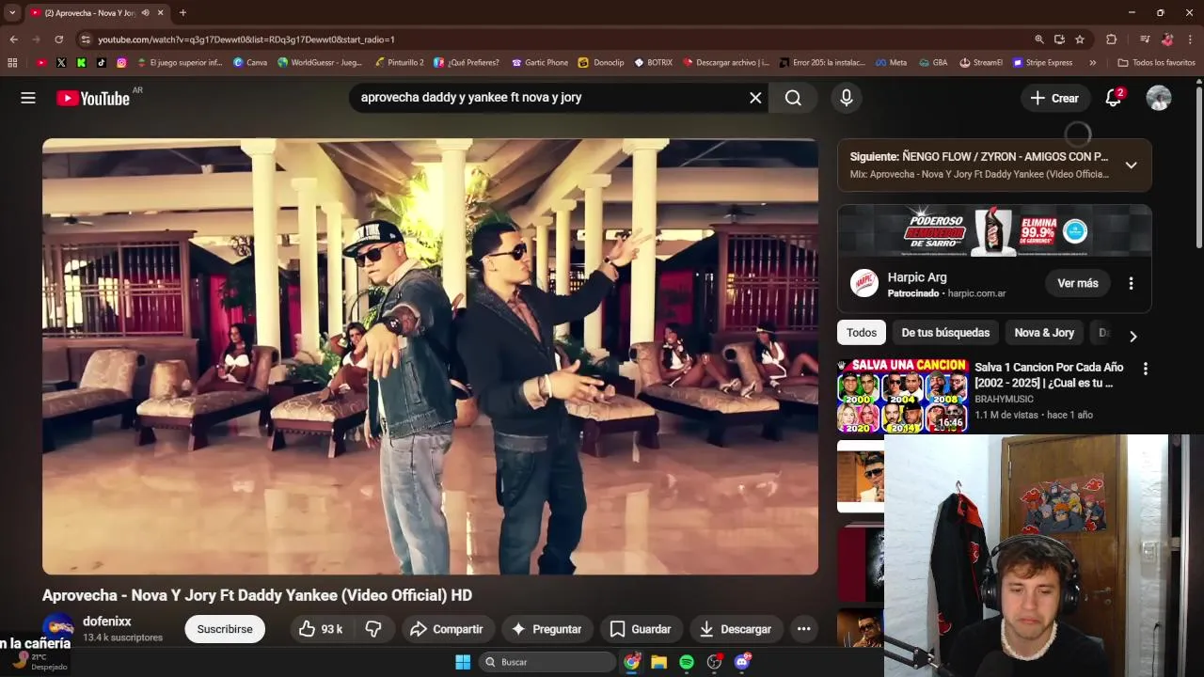Open the weather widget showing 21°C
The width and height of the screenshot is (1204, 677).
tap(40, 662)
